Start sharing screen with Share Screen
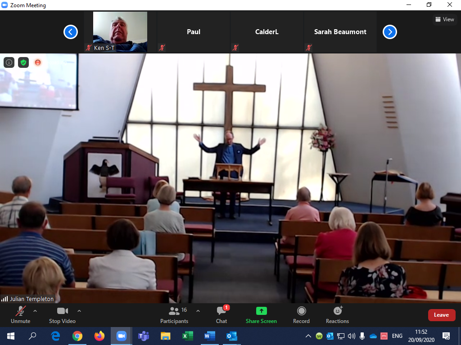The height and width of the screenshot is (345, 461). point(261,314)
